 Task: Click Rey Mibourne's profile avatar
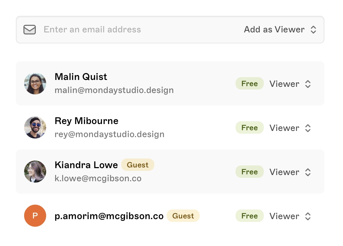pos(35,127)
